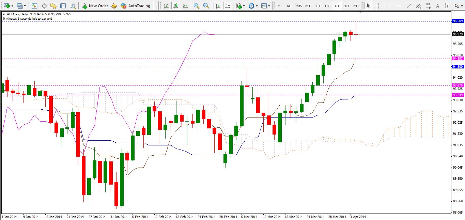465x220 pixels.
Task: Enable AutoTrading
Action: (x=136, y=6)
